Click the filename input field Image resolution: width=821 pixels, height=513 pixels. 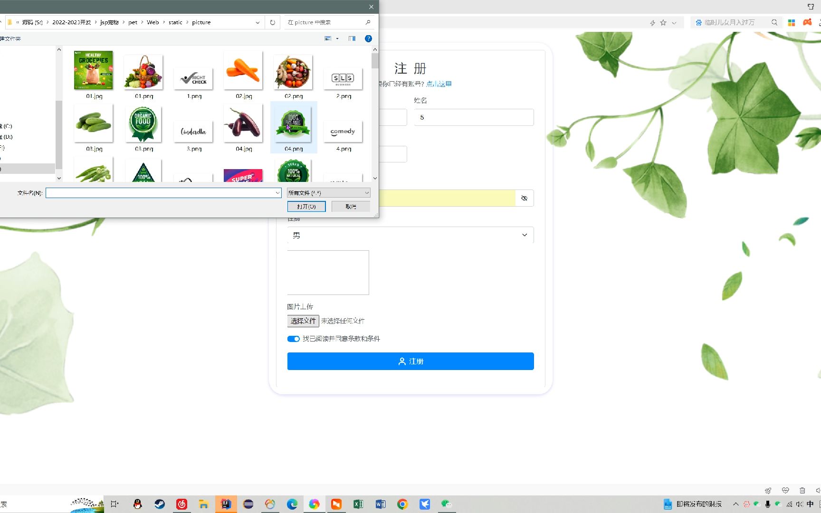coord(160,193)
